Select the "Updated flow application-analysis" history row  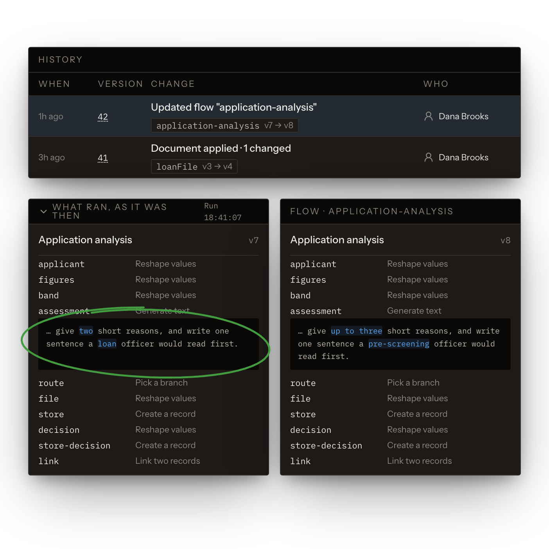coord(274,116)
